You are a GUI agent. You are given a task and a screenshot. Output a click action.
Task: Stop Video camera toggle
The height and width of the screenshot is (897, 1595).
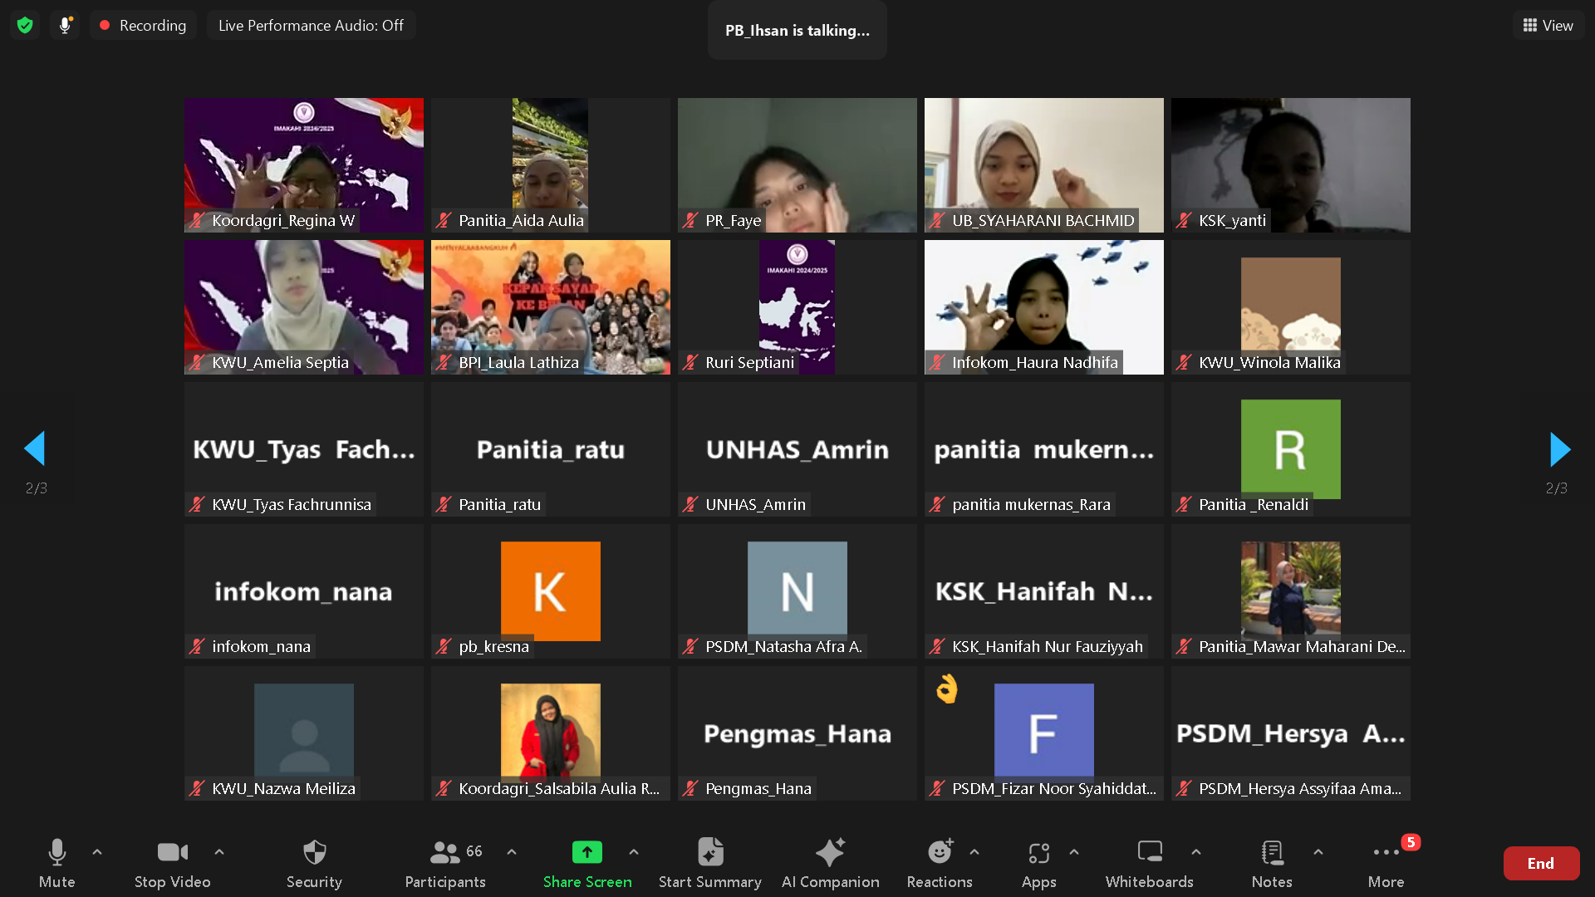tap(172, 853)
